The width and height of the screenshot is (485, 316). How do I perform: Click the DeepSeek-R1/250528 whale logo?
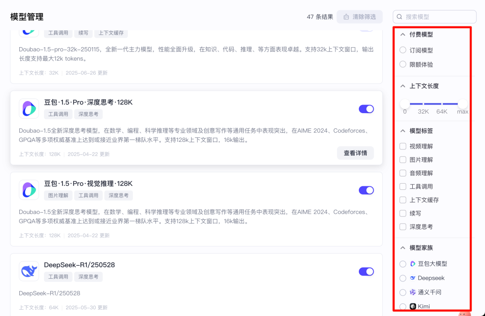point(29,271)
